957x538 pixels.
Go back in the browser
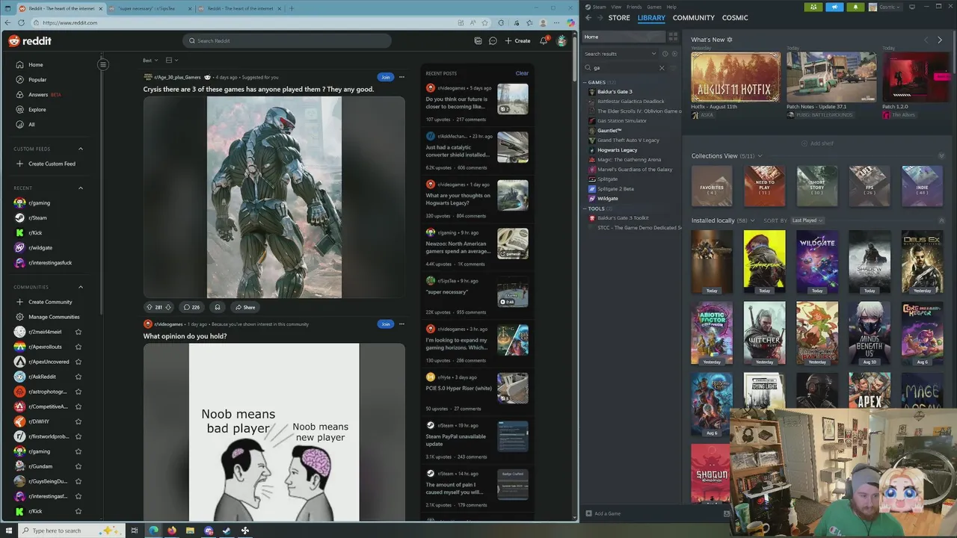click(x=7, y=22)
